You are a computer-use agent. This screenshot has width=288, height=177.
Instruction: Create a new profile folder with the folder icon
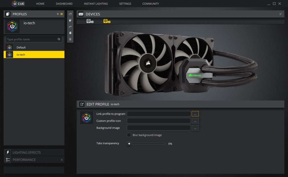click(70, 14)
